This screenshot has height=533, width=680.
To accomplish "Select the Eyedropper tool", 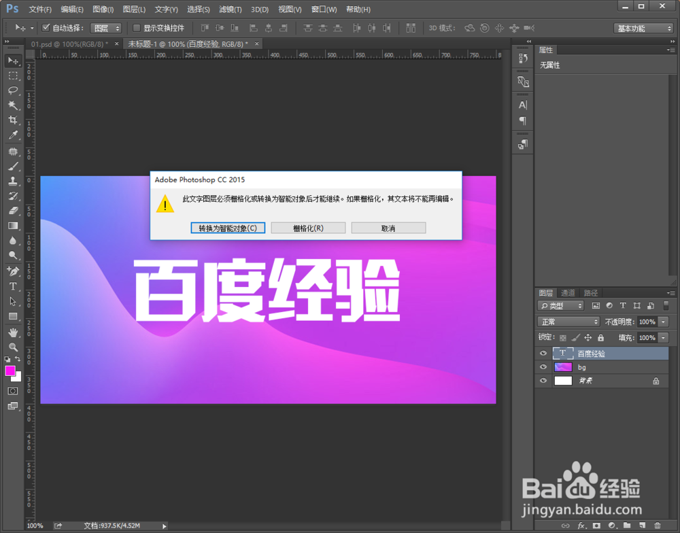I will [x=13, y=135].
